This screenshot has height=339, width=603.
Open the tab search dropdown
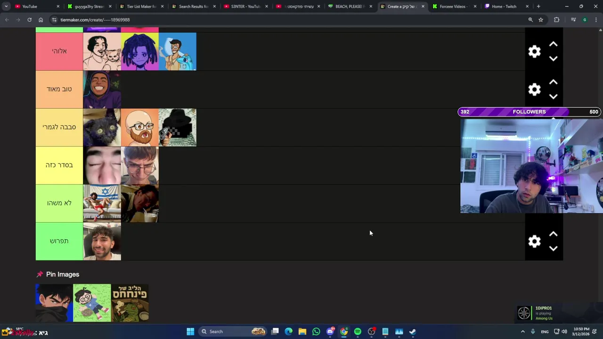6,7
